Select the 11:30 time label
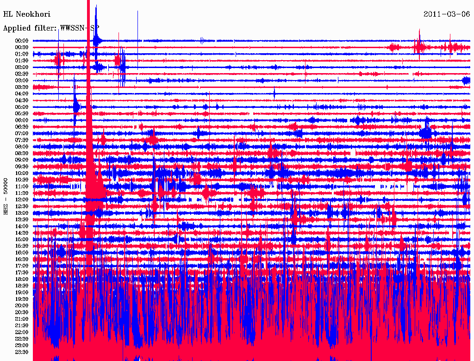Viewport: 474px width, 361px height. (x=22, y=193)
